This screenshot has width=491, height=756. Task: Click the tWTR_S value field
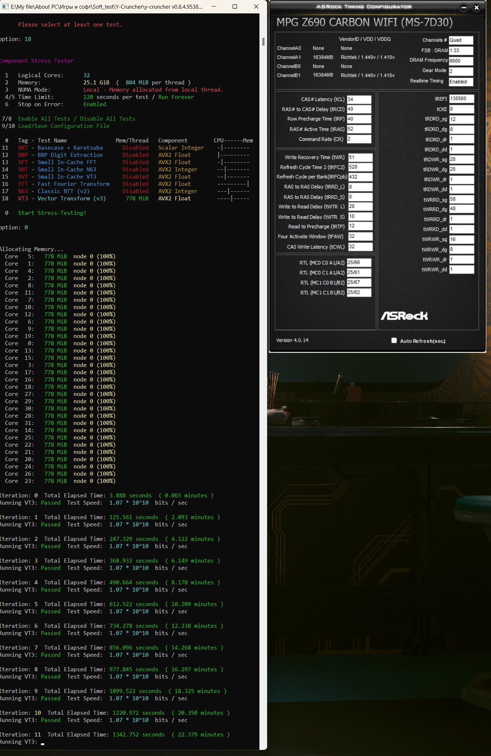point(361,217)
